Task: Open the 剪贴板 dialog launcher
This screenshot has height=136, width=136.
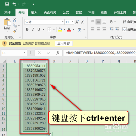Action: (20, 37)
